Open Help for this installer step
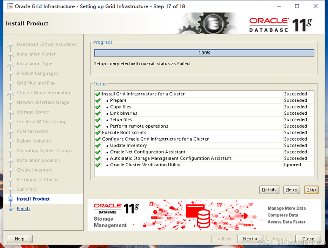The image size is (328, 248). (x=19, y=239)
